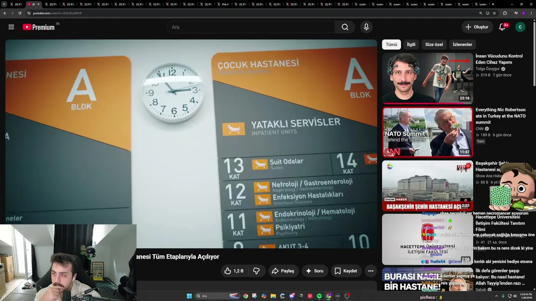This screenshot has width=536, height=301.
Task: Open browser extensions puzzle icon
Action: (x=505, y=13)
